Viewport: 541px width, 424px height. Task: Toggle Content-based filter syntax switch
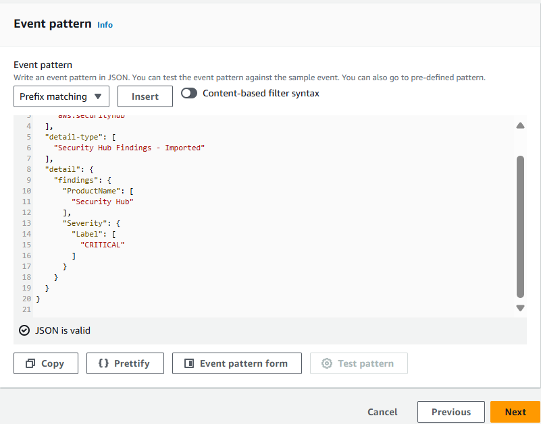(189, 93)
